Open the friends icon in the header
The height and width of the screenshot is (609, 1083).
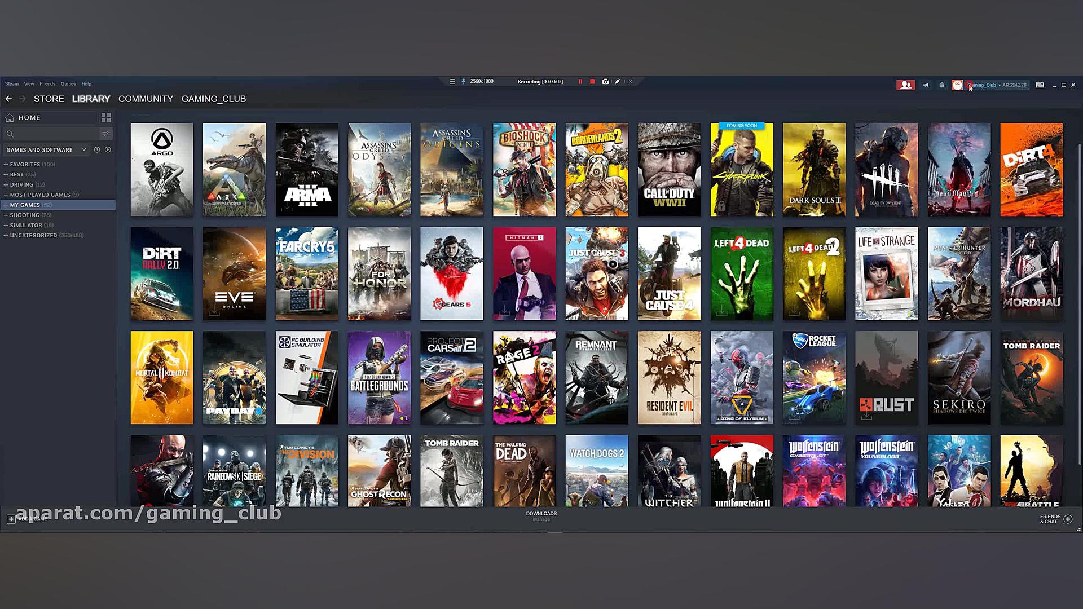pyautogui.click(x=906, y=85)
